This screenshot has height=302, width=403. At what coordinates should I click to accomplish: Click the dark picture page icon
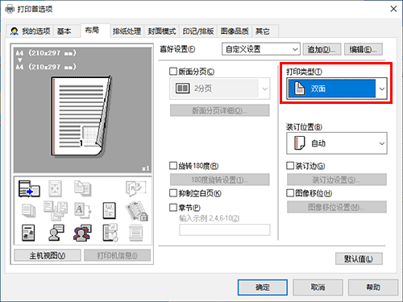click(28, 233)
